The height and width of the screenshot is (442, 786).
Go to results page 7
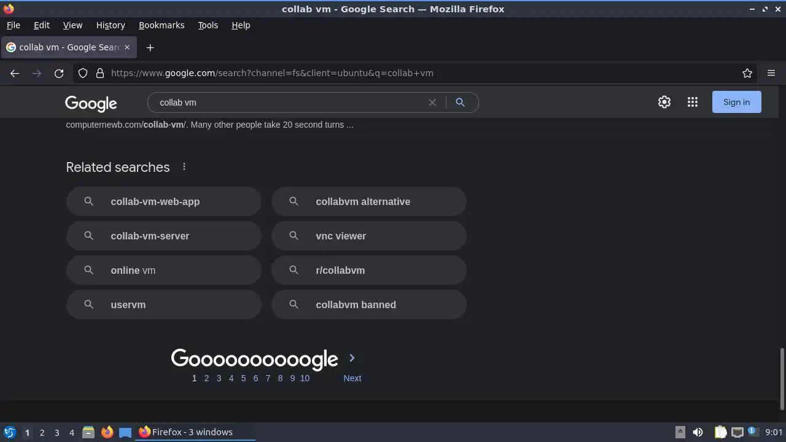tap(268, 378)
